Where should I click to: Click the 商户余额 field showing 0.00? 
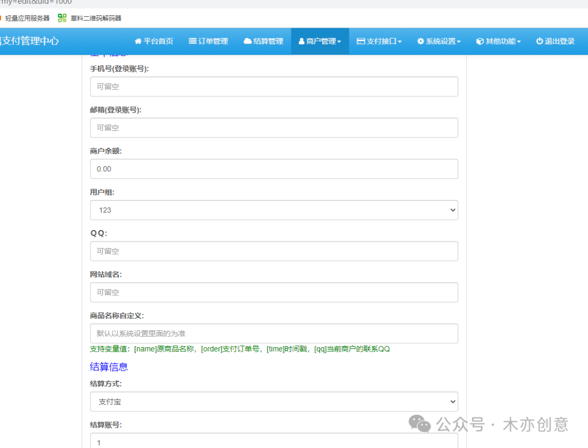tap(274, 169)
